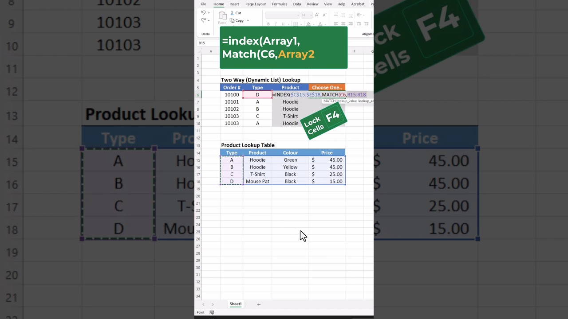Click the Cut scissors button
The height and width of the screenshot is (319, 568).
pyautogui.click(x=236, y=13)
